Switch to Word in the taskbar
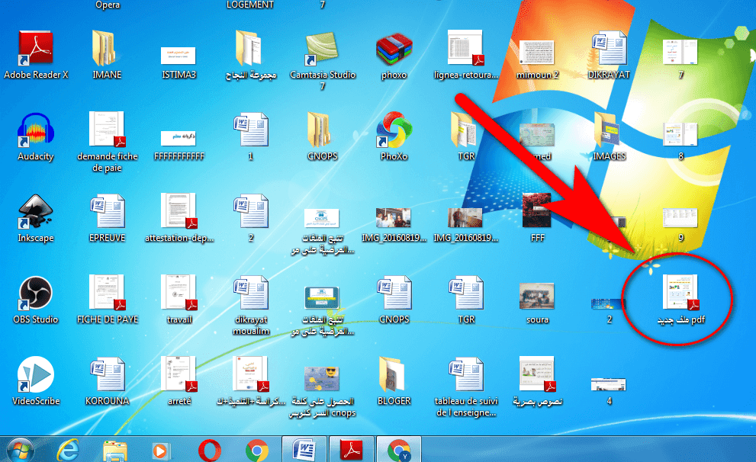756x462 pixels. [x=304, y=450]
